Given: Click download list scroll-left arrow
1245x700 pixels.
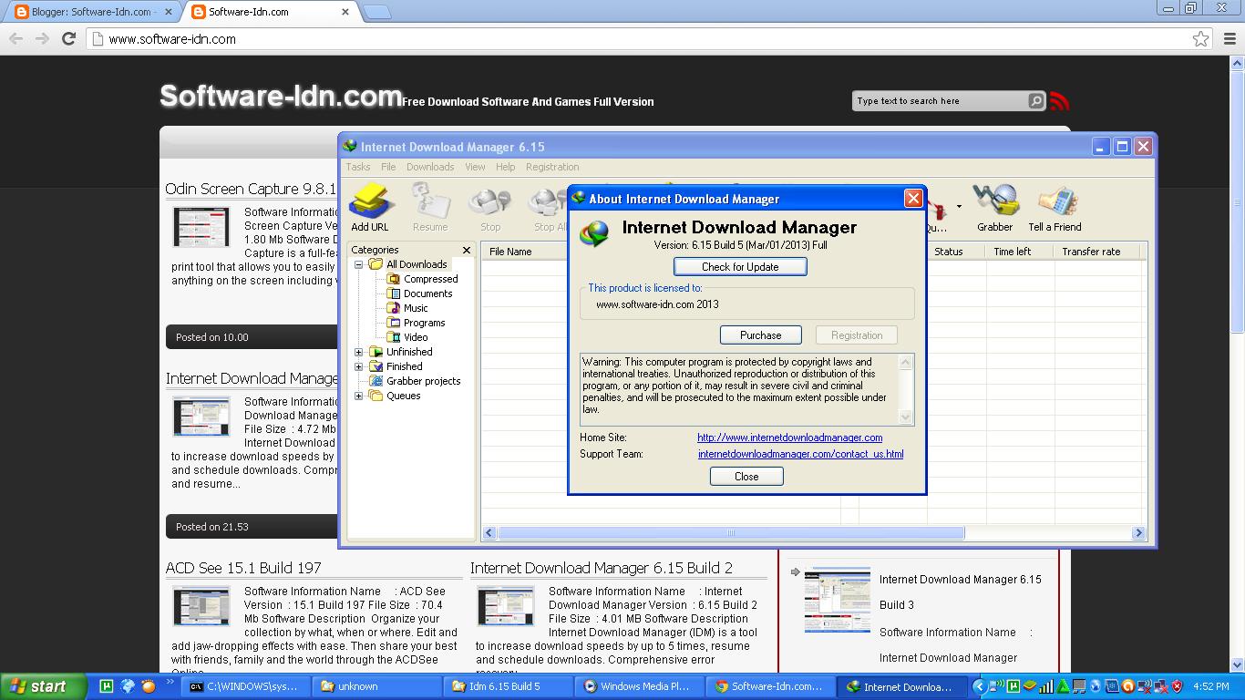Looking at the screenshot, I should coord(489,533).
